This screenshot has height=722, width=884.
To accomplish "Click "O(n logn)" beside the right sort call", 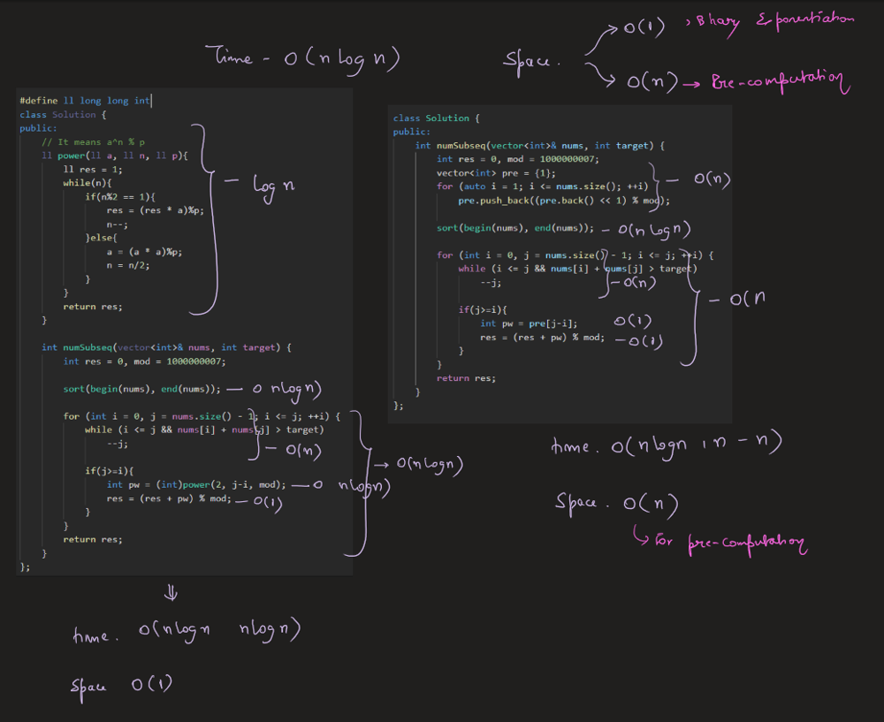I will [653, 230].
